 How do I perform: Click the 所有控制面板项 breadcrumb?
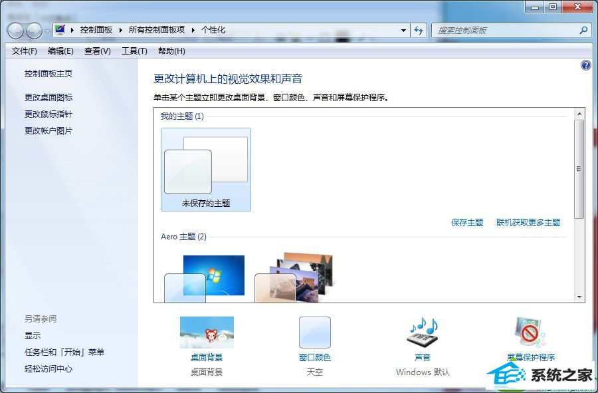(156, 30)
